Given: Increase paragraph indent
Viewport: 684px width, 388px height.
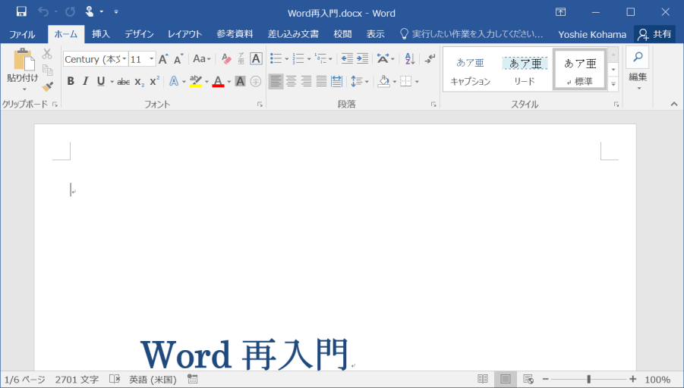Looking at the screenshot, I should [x=363, y=59].
